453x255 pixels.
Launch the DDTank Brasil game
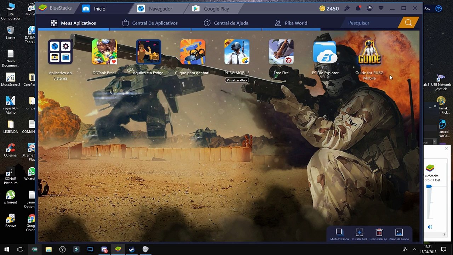click(x=104, y=52)
